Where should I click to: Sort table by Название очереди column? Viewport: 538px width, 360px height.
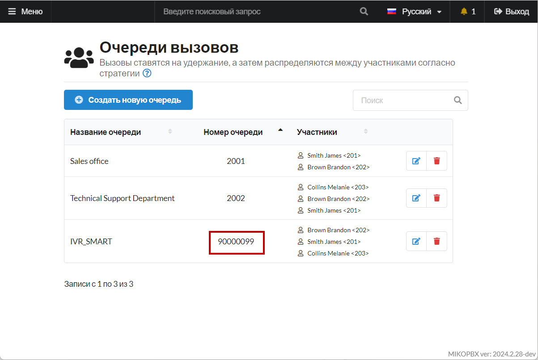(x=106, y=132)
